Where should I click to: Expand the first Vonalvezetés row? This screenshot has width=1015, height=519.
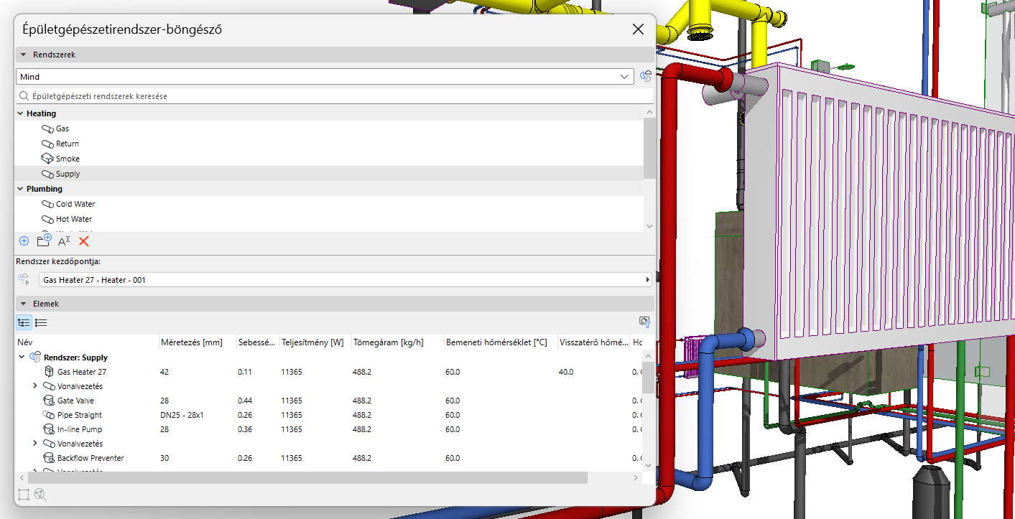pos(35,386)
